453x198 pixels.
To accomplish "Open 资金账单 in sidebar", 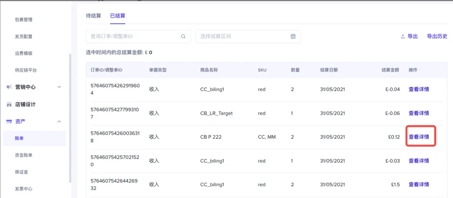I will 24,155.
